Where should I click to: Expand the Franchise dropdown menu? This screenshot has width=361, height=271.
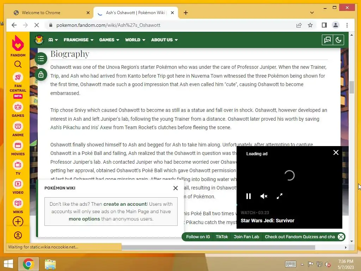(x=79, y=40)
